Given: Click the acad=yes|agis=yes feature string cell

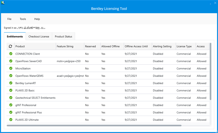Looking at the screenshot, I should [x=70, y=76].
